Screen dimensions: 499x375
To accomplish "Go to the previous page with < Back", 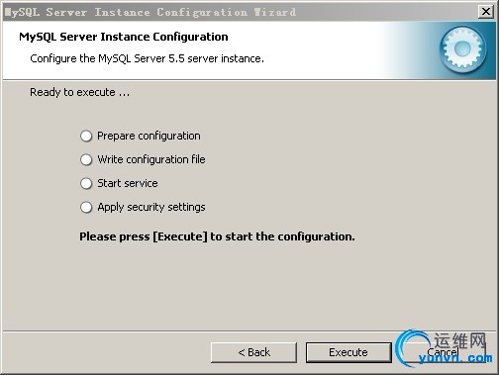I will tap(253, 352).
